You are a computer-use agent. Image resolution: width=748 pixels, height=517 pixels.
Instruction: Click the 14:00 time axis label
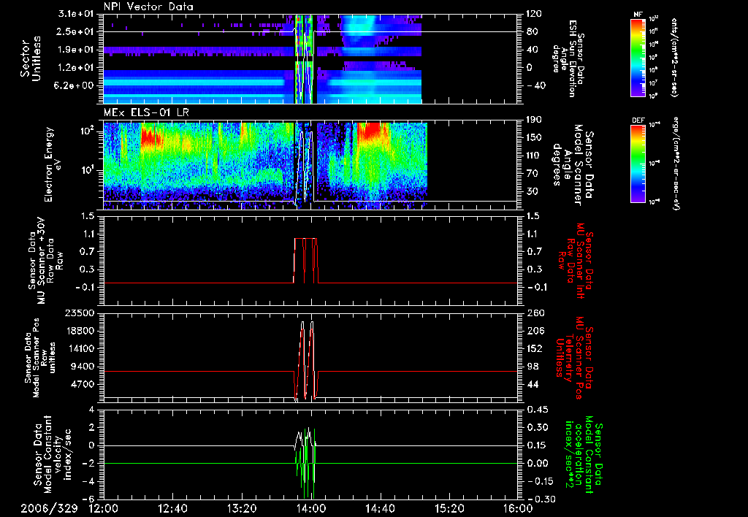pos(310,508)
